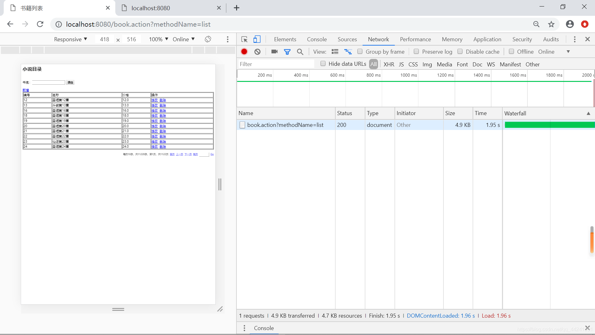Viewport: 595px width, 335px height.
Task: Select the Console tab at bottom
Action: [x=264, y=328]
